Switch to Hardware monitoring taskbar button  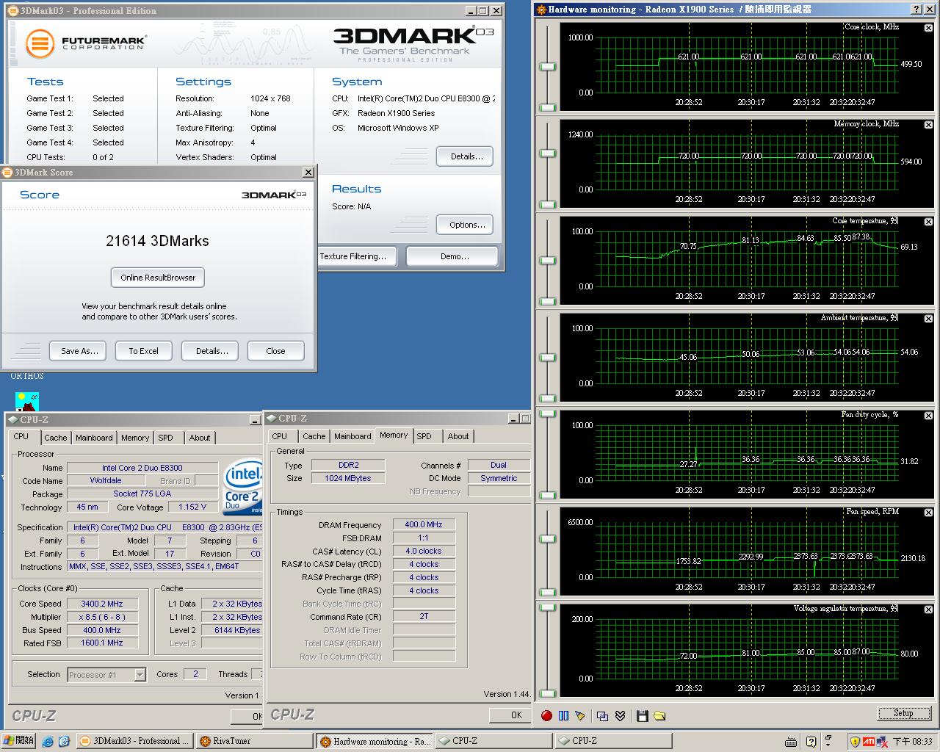(375, 741)
